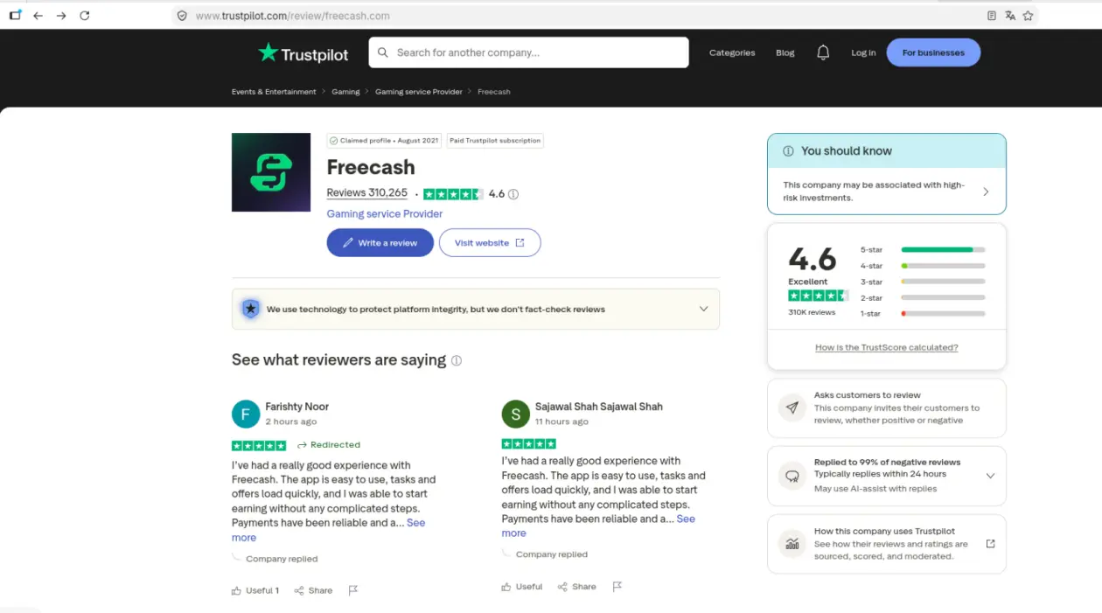Click the browser forward arrow
This screenshot has height=613, width=1102.
point(61,16)
